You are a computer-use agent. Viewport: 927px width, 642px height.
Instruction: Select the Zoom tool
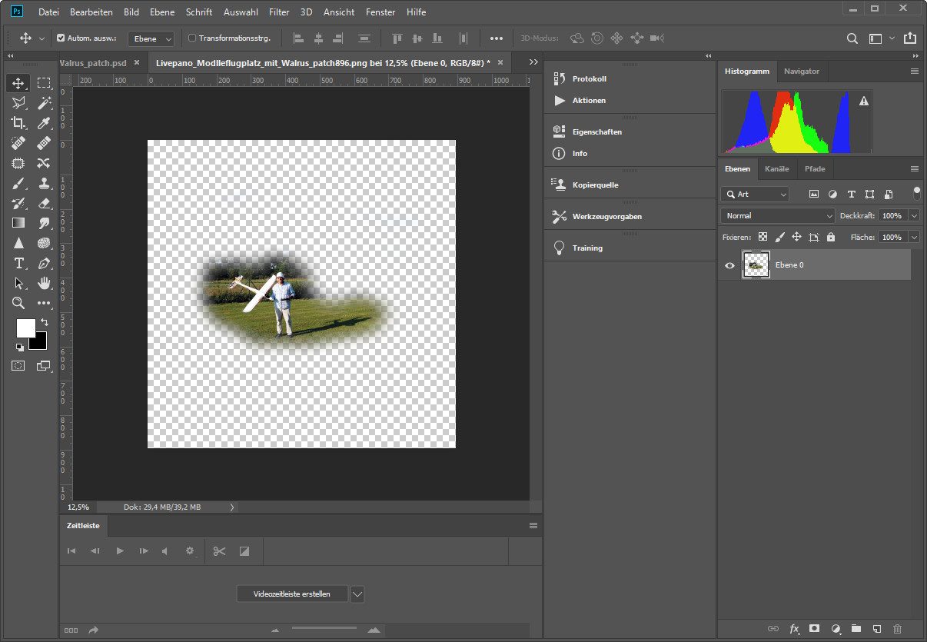(18, 303)
